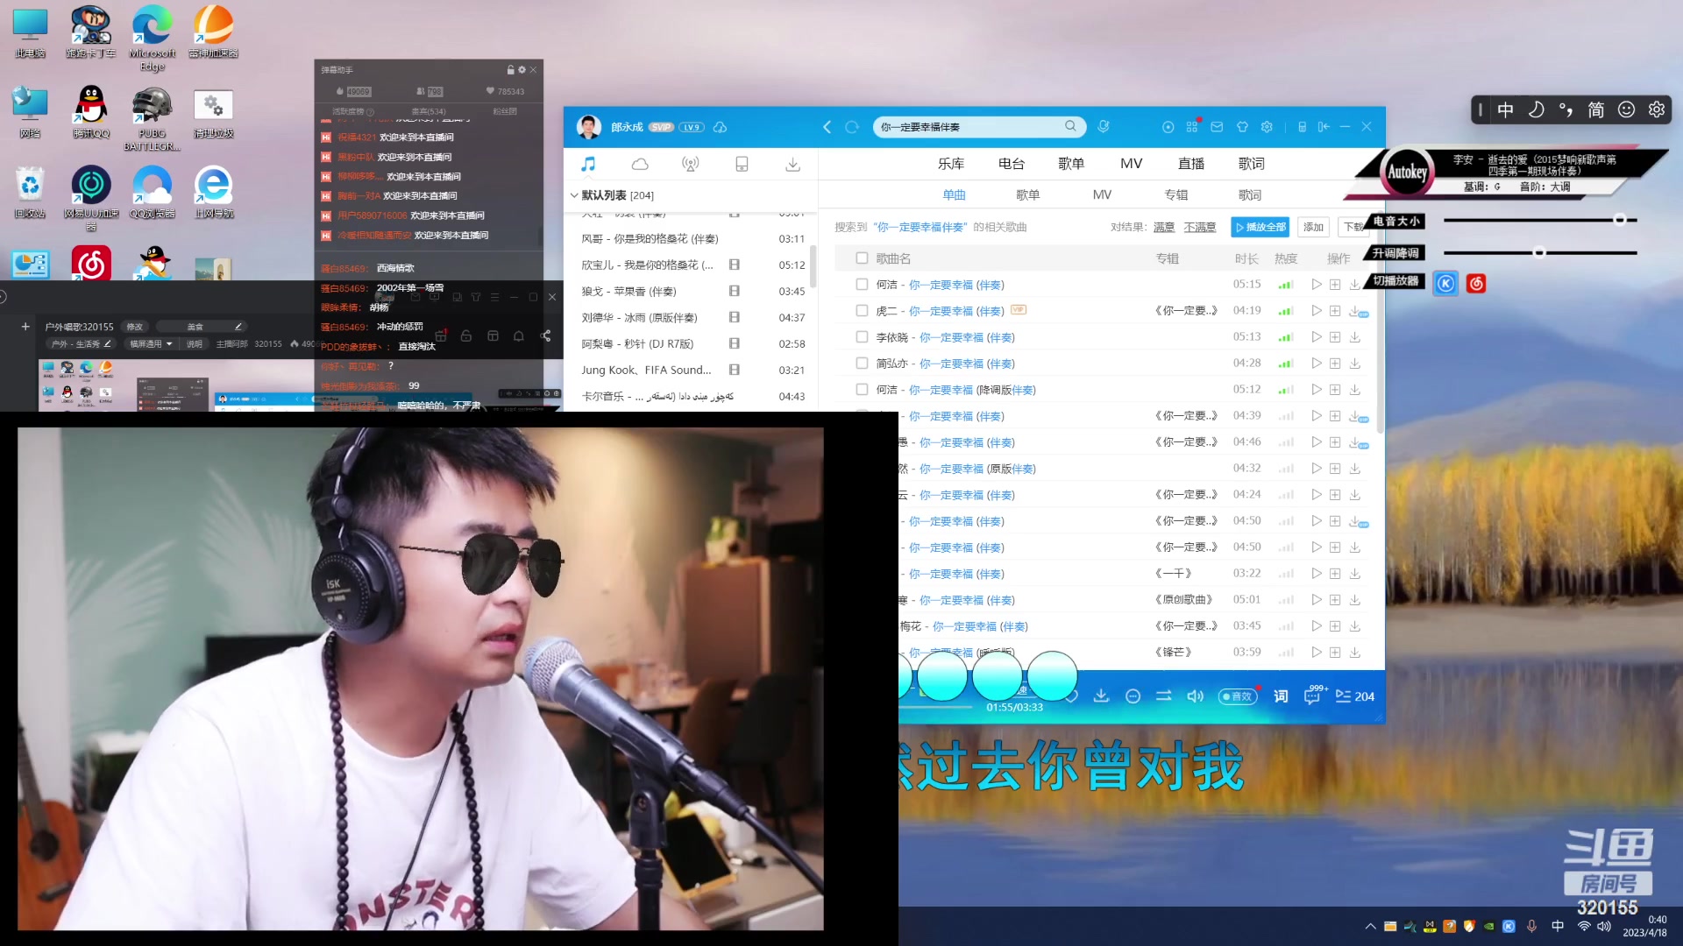The height and width of the screenshot is (946, 1683).
Task: Click the refresh icon next to search box
Action: [x=851, y=127]
